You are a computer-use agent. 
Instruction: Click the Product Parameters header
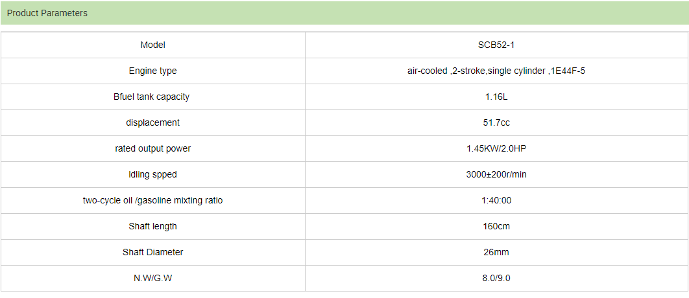tap(47, 13)
